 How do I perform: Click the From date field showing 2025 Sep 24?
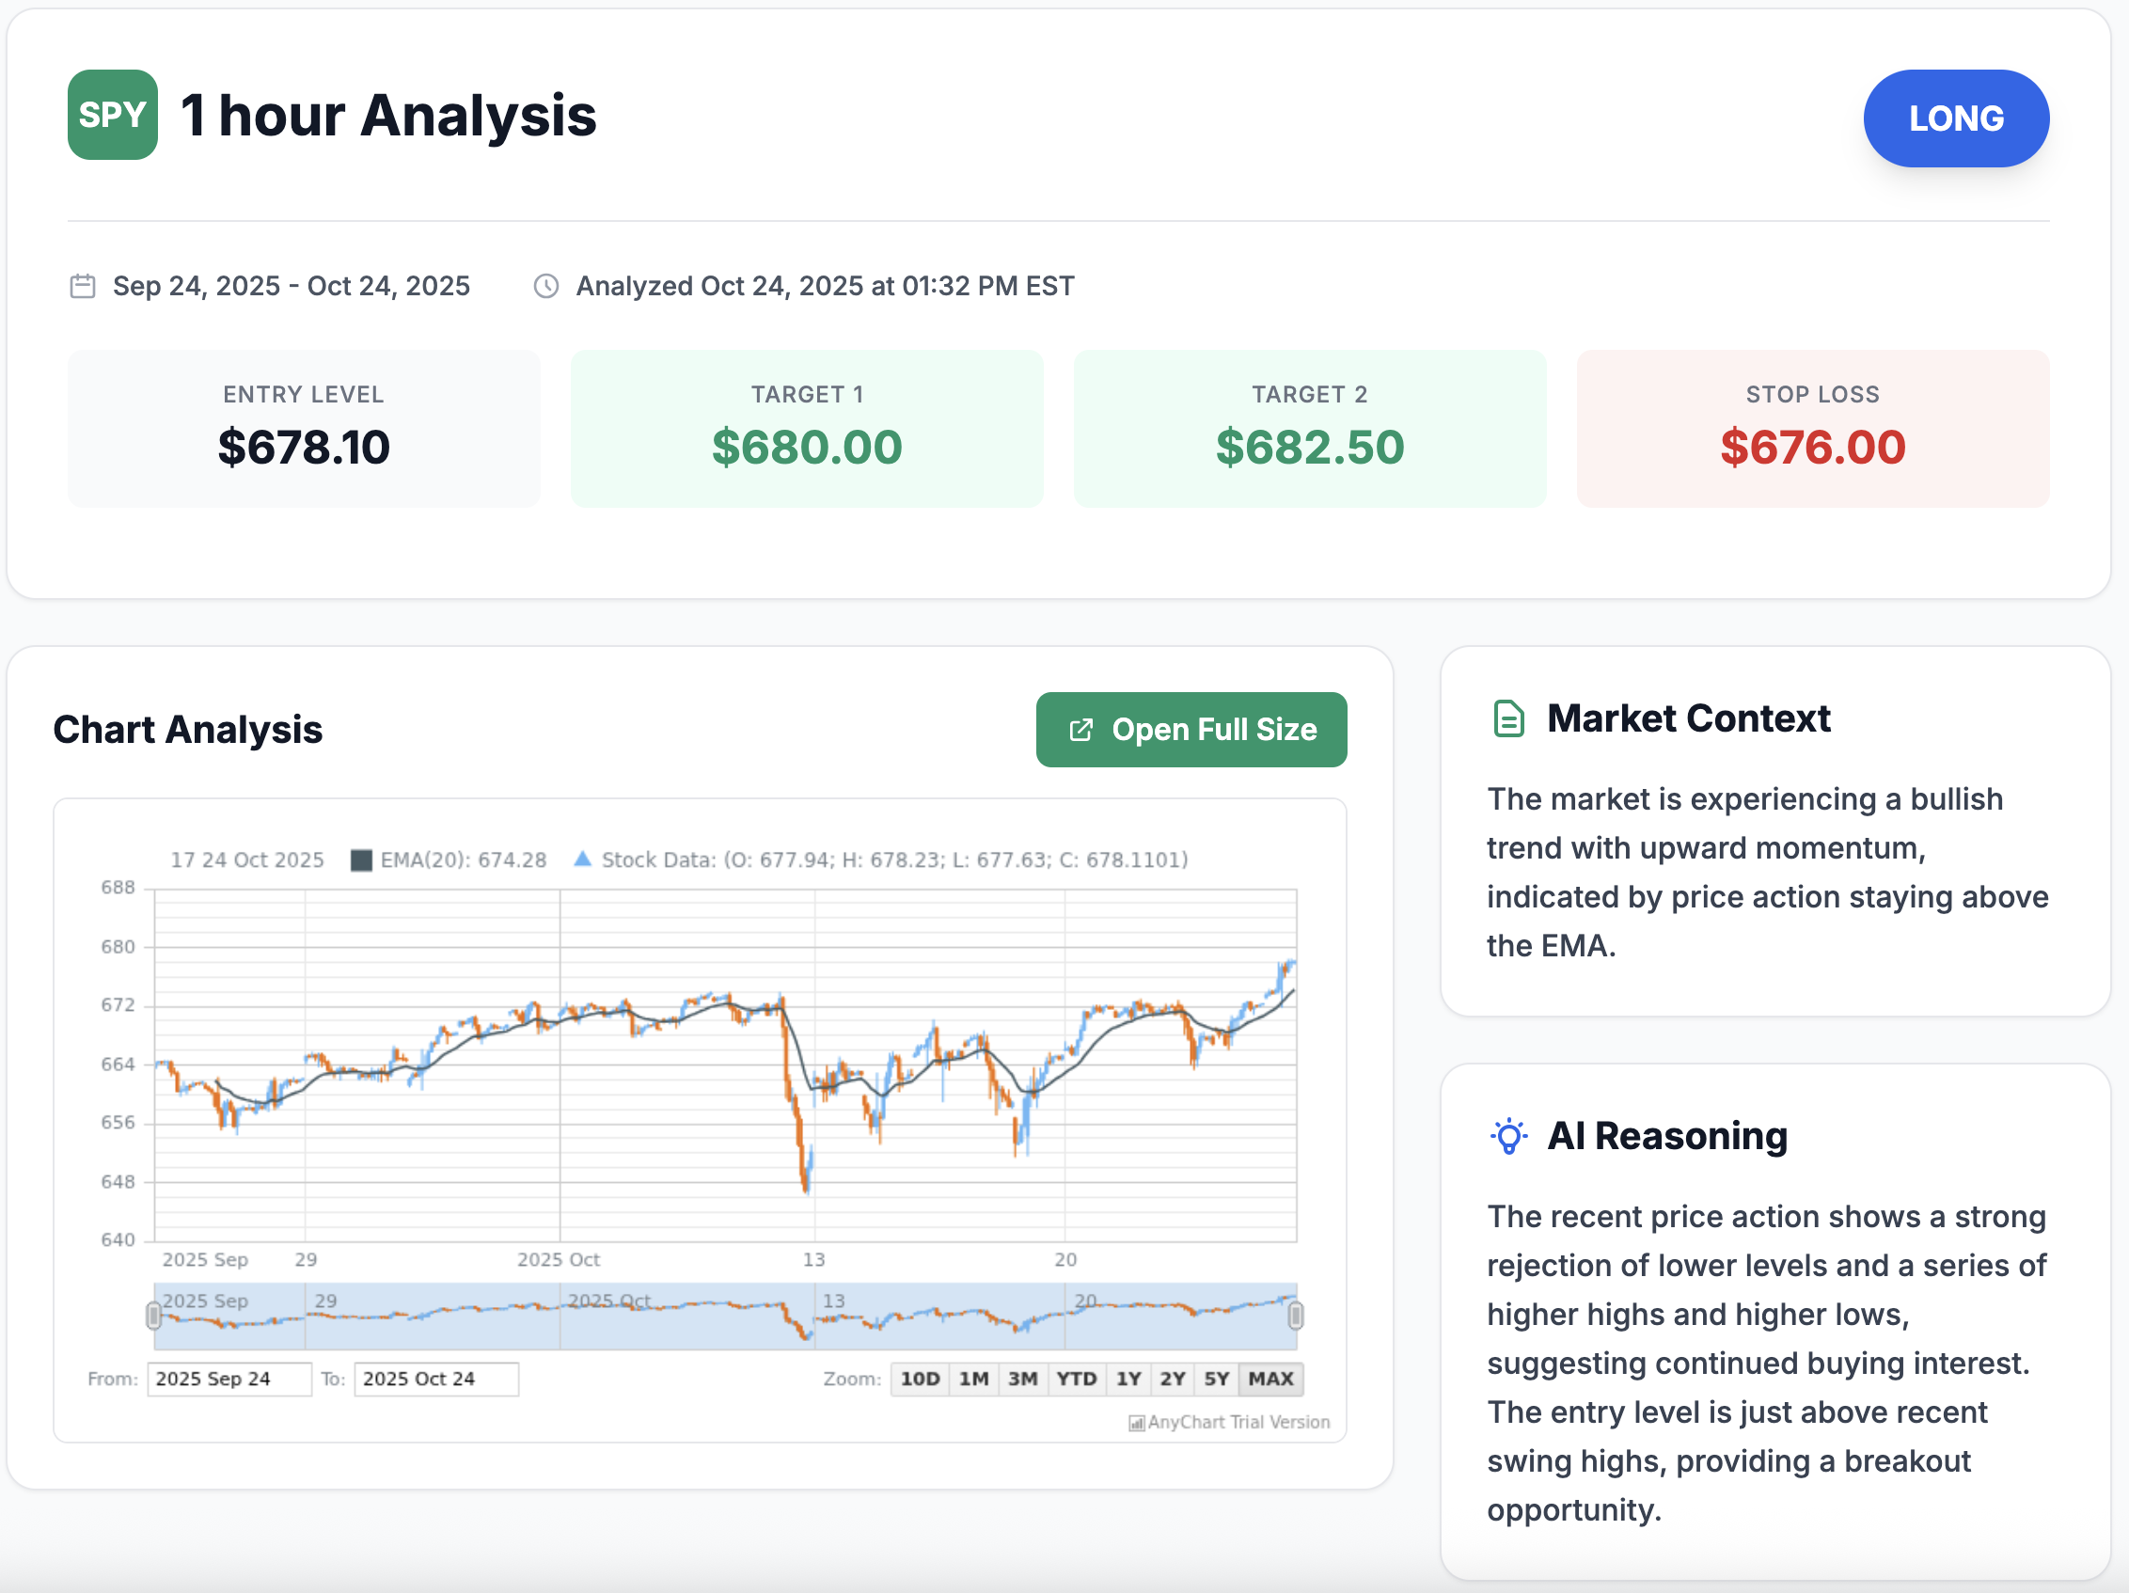click(x=229, y=1379)
